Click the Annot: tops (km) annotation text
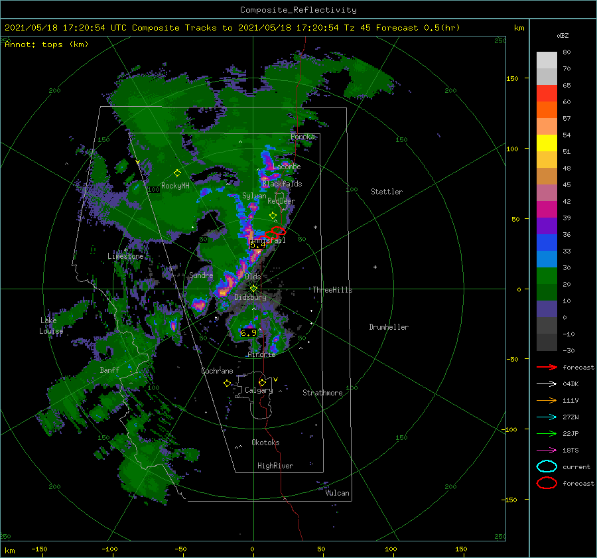This screenshot has height=558, width=597. coord(46,44)
